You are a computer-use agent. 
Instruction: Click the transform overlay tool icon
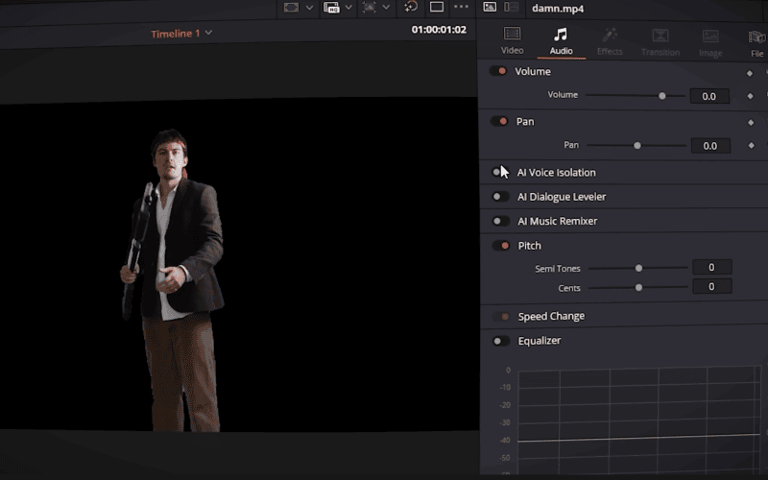(x=369, y=7)
